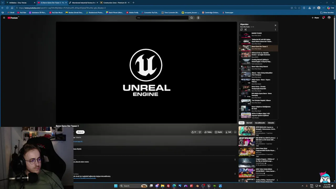The image size is (336, 189).
Task: Switch to ArtStation - Onur Yaman tab
Action: pyautogui.click(x=20, y=3)
